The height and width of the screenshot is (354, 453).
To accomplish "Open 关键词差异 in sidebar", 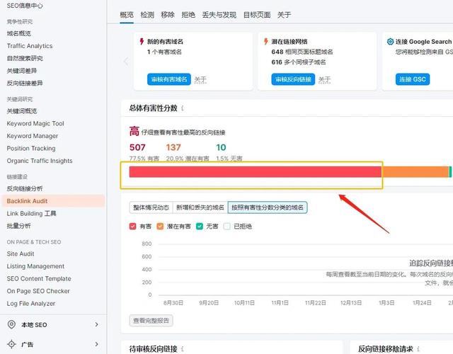I will click(x=22, y=71).
